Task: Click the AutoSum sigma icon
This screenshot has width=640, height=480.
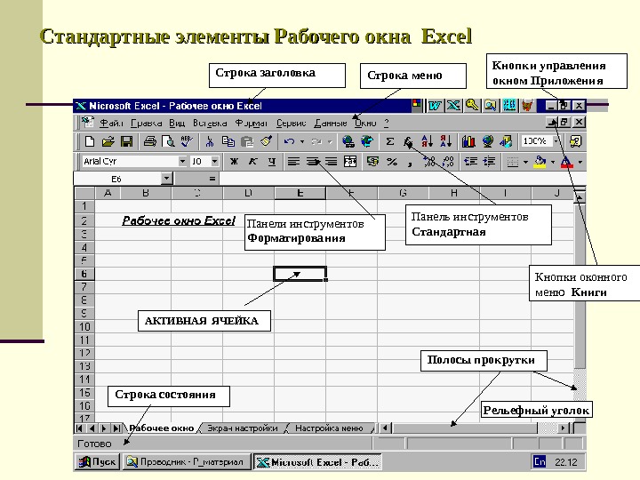Action: [390, 141]
